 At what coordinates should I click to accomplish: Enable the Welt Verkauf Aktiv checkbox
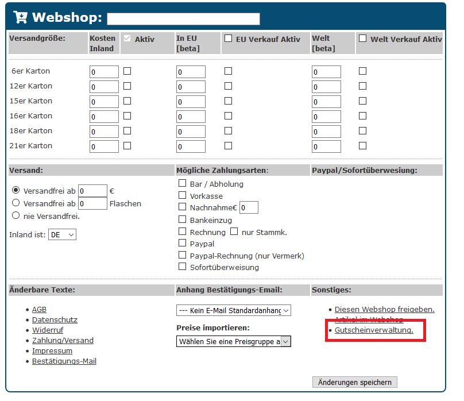coord(362,38)
